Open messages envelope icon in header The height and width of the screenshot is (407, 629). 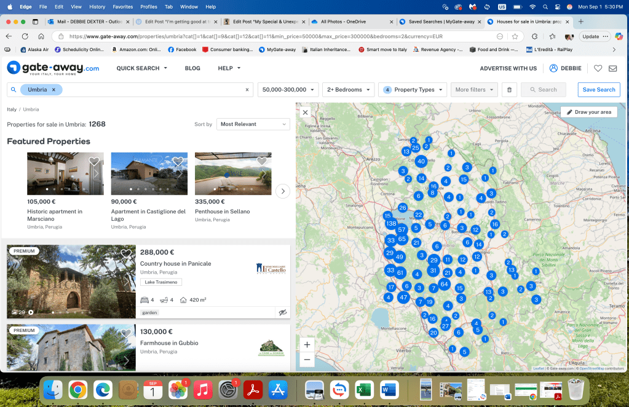(613, 68)
